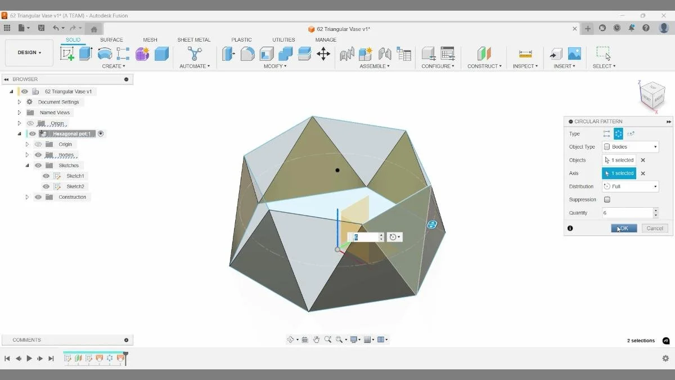This screenshot has width=675, height=380.
Task: Open the Object Type Bodies dropdown
Action: [x=631, y=147]
